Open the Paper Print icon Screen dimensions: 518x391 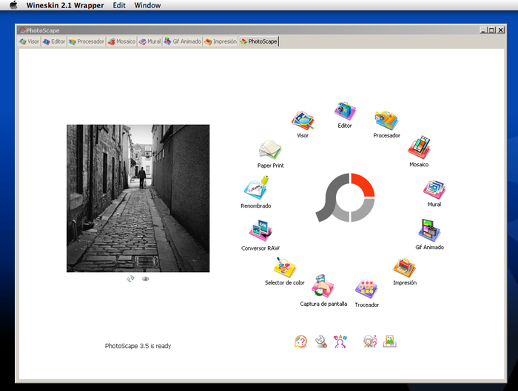[x=270, y=150]
